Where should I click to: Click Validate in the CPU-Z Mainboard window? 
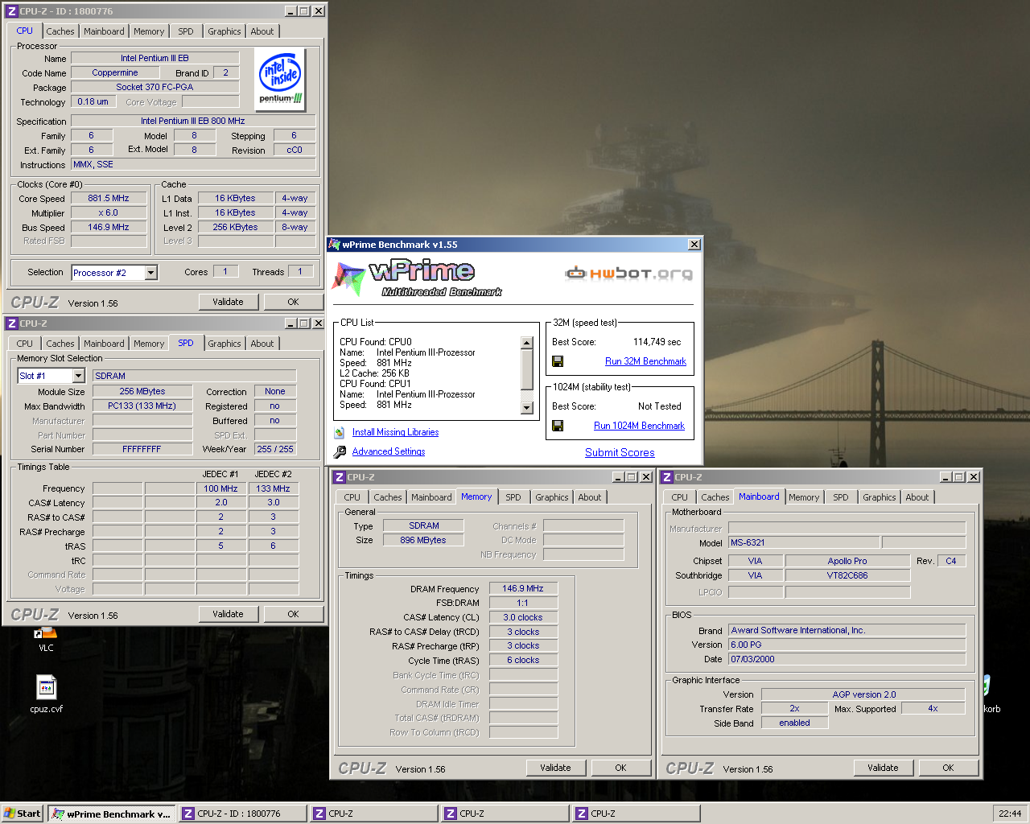[883, 768]
